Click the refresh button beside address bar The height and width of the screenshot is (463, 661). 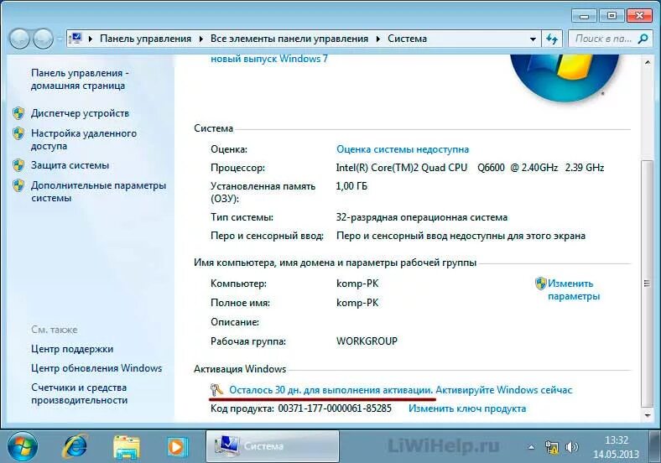pos(552,39)
